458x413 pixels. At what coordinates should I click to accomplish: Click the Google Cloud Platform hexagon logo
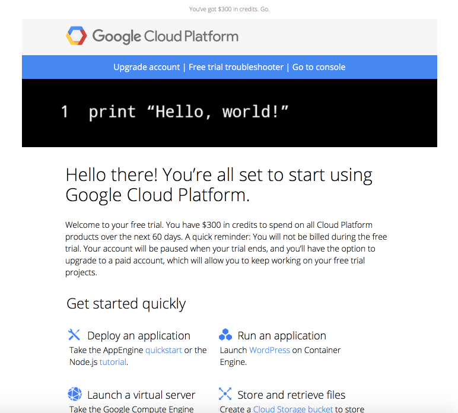[x=77, y=36]
